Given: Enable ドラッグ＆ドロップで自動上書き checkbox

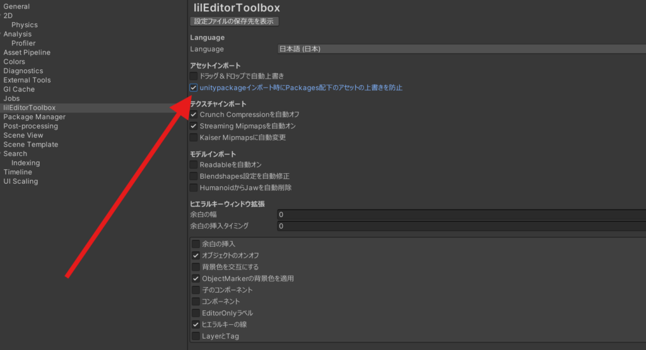Looking at the screenshot, I should pos(194,76).
